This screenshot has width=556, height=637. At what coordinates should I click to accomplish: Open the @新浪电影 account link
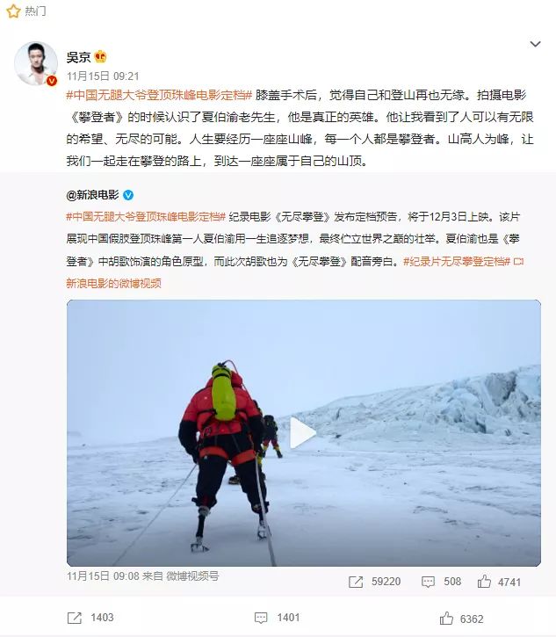click(92, 195)
